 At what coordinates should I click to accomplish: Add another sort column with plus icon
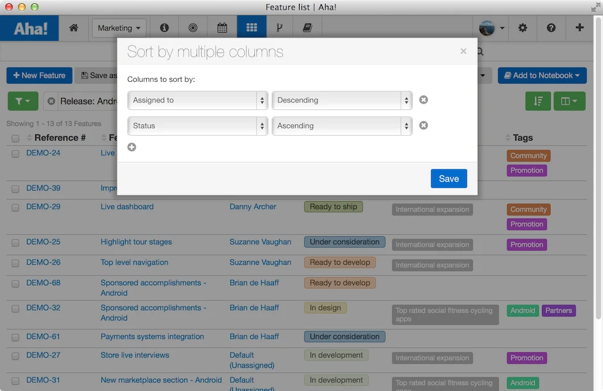click(x=132, y=147)
